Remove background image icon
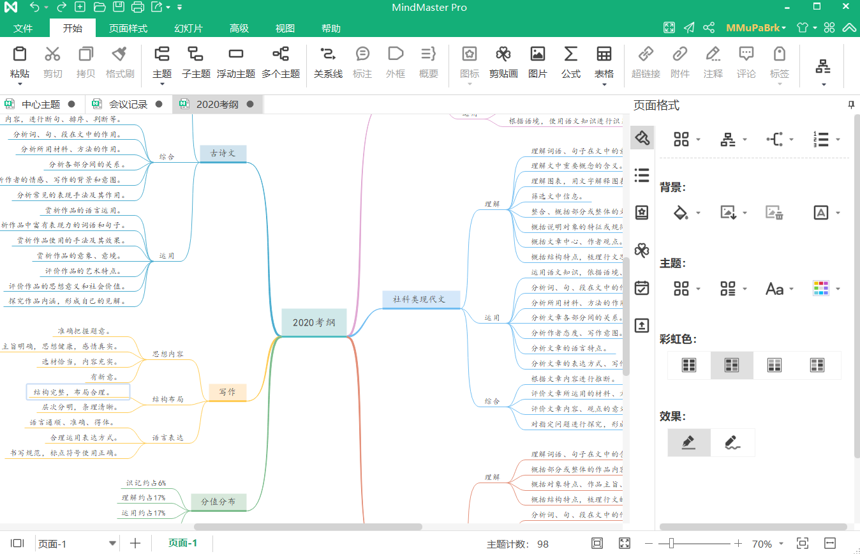The image size is (860, 554). 775,213
